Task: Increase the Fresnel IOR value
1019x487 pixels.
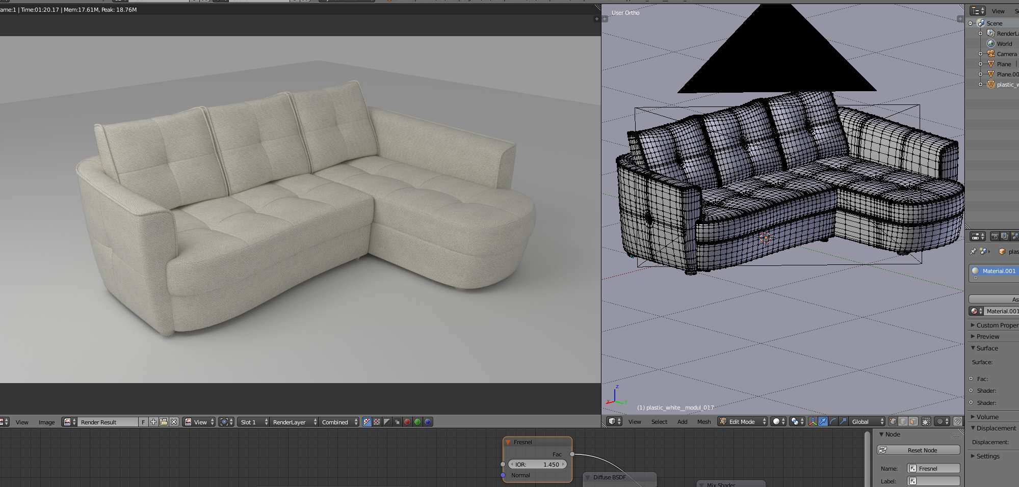Action: tap(563, 464)
